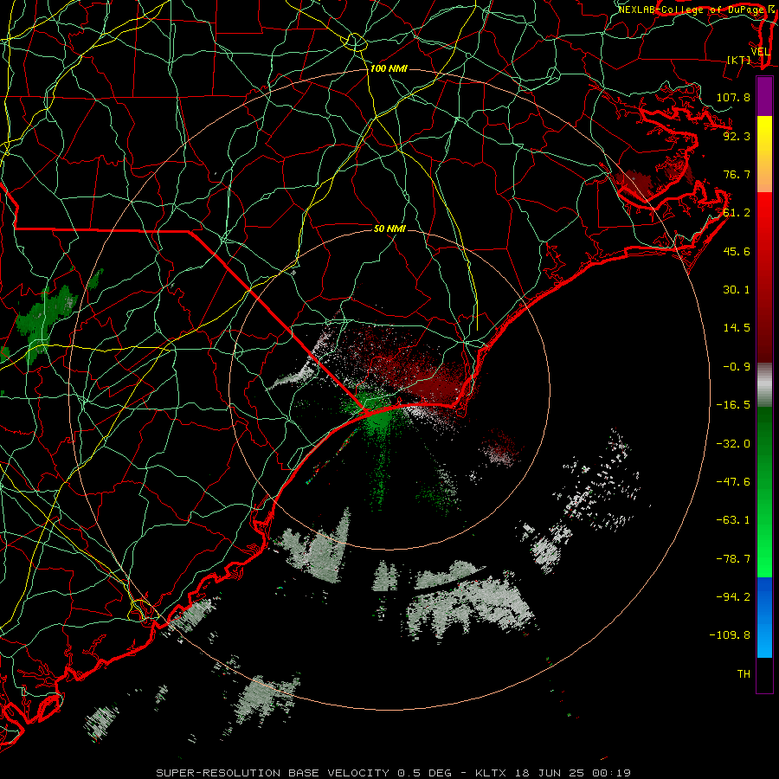Click the -16.5 value on the velocity scale

pos(733,405)
